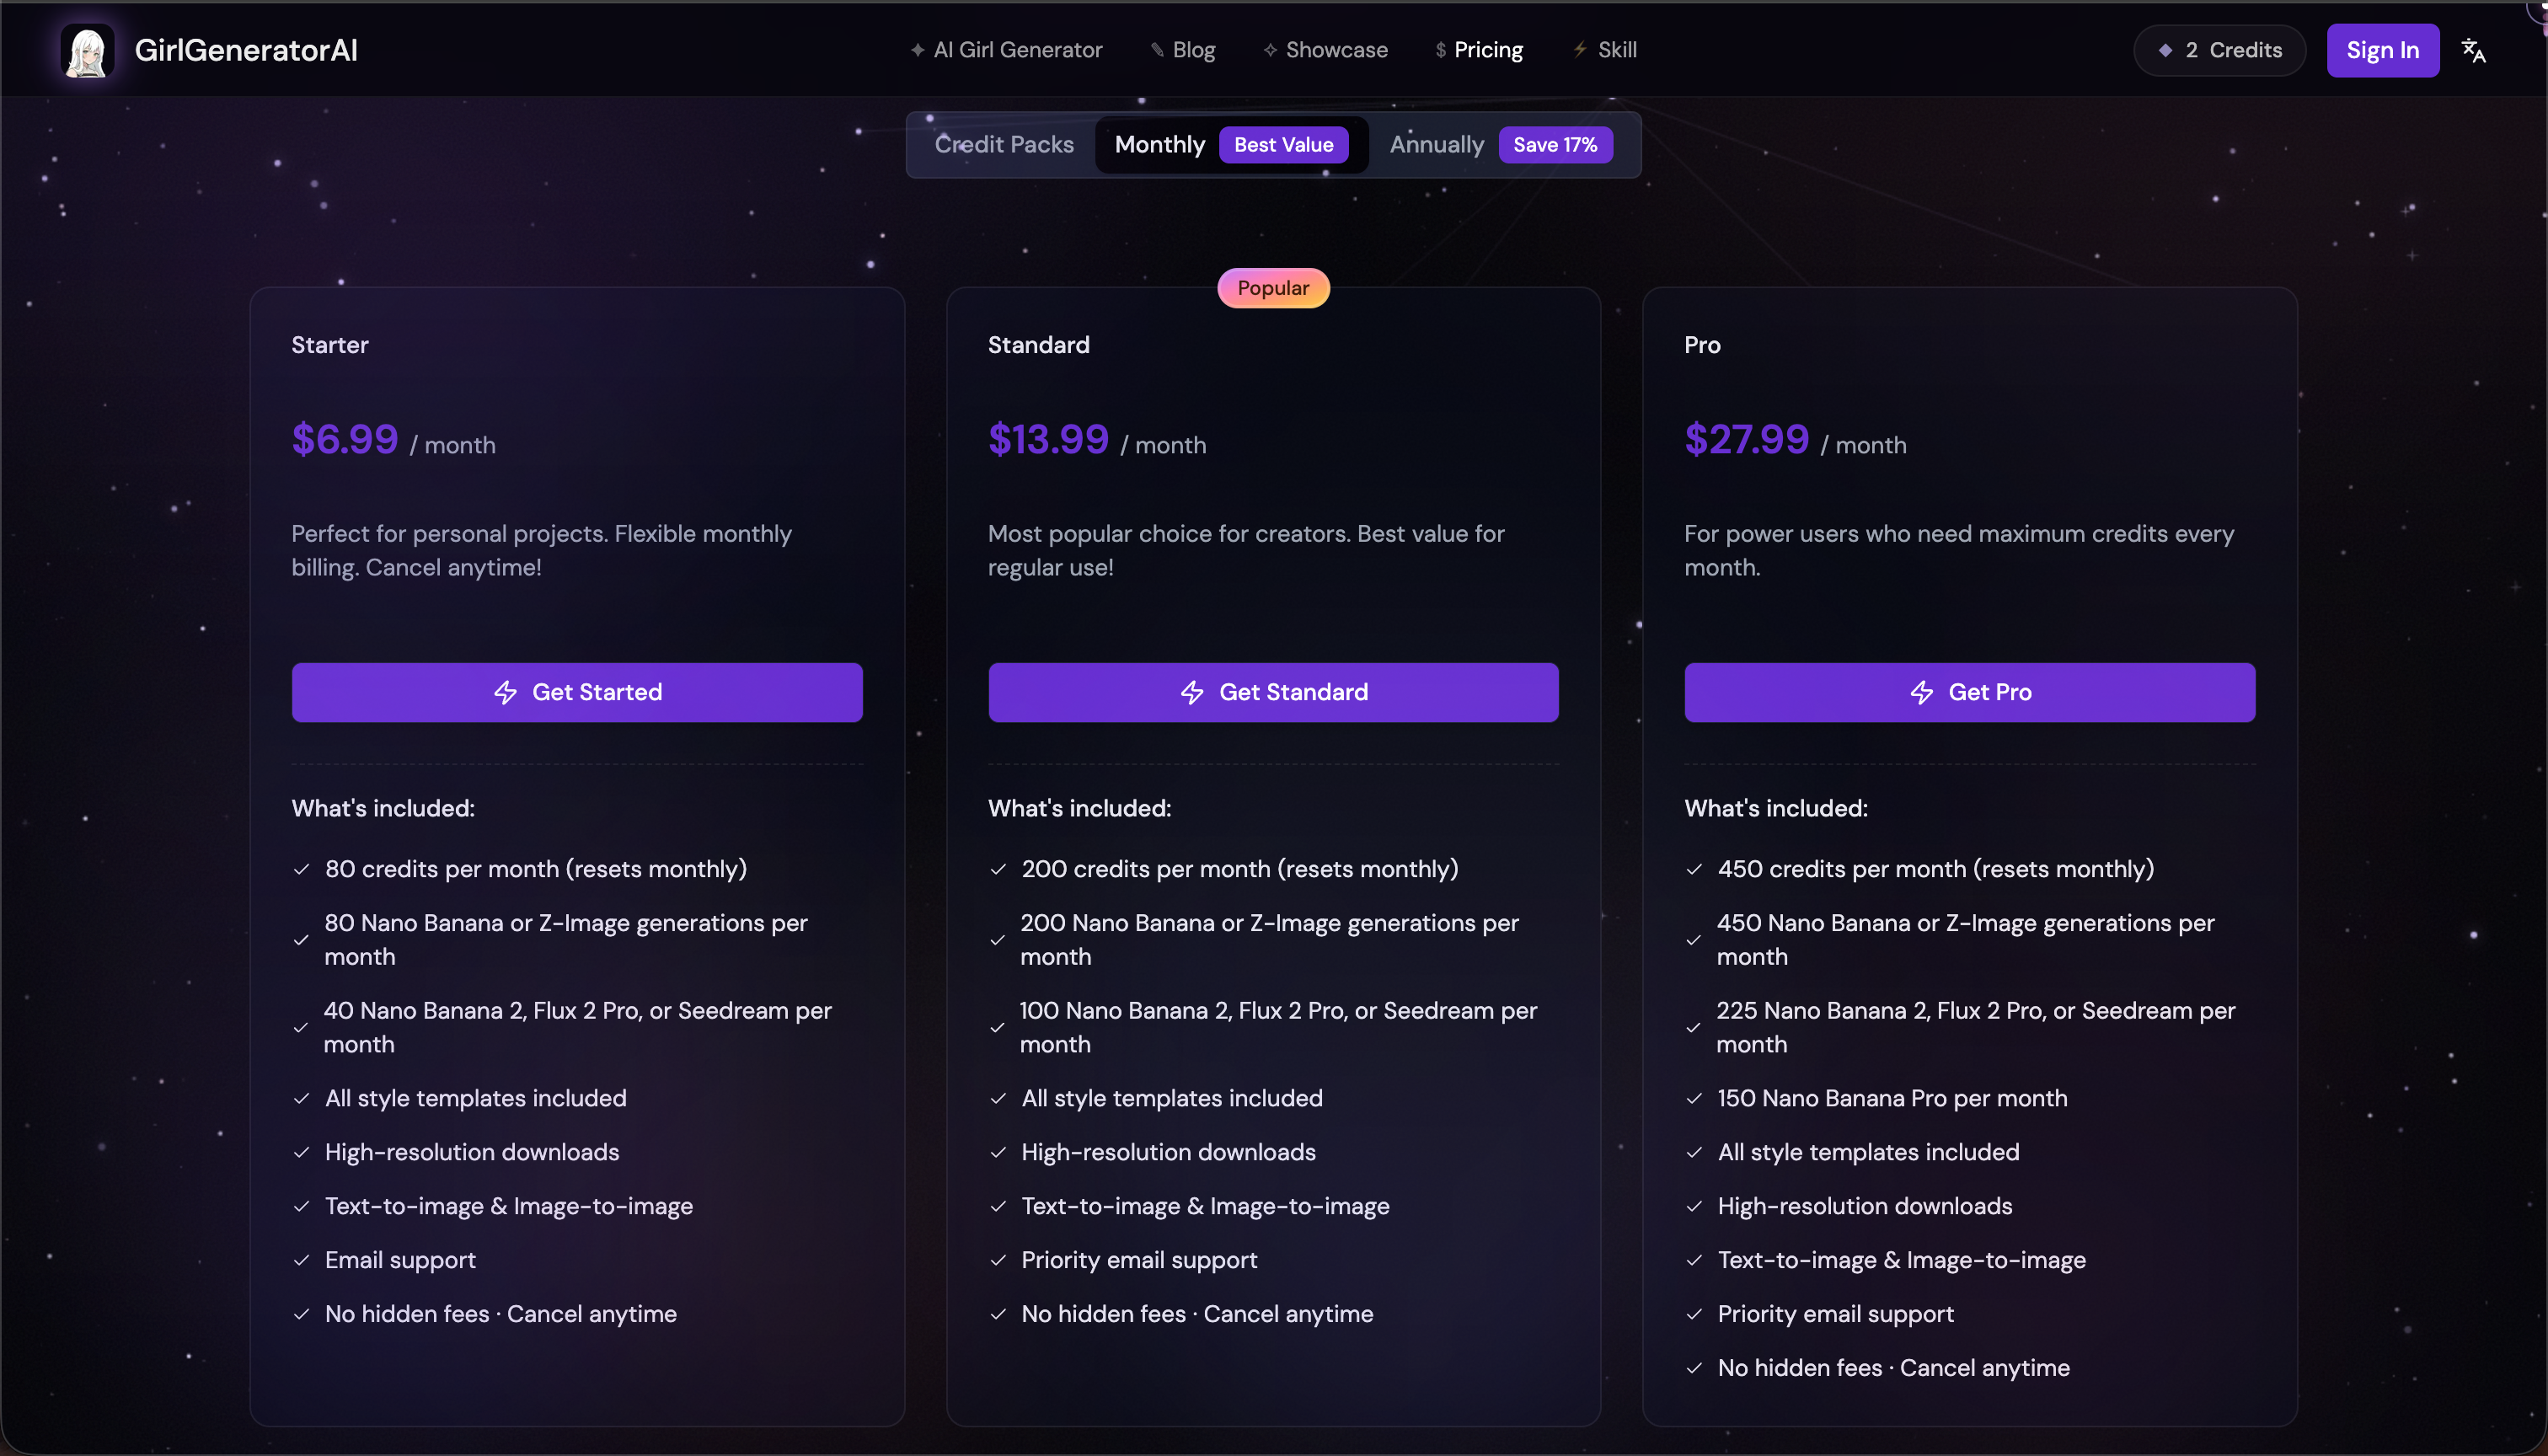2548x1456 pixels.
Task: Click the Save 17% badge
Action: click(x=1555, y=145)
